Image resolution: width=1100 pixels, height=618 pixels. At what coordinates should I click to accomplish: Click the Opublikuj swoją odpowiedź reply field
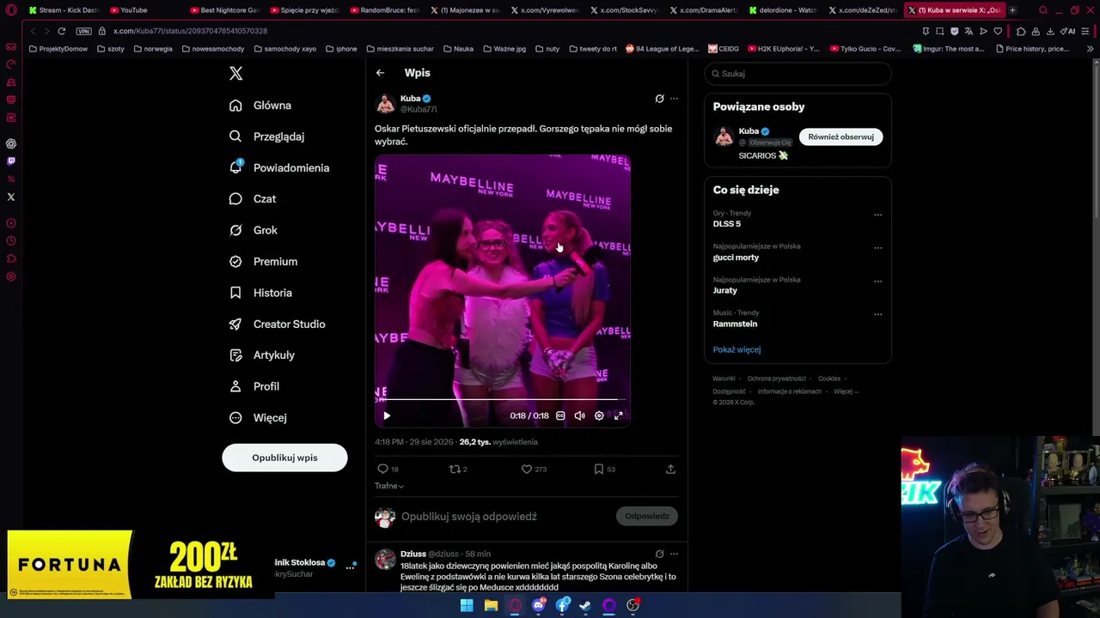pos(469,517)
